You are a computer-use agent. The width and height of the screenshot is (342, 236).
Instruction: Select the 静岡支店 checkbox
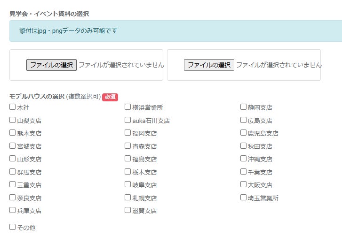pyautogui.click(x=244, y=107)
